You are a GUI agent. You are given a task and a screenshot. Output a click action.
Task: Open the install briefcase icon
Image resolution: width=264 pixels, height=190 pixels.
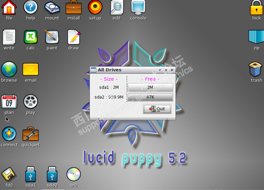(x=74, y=7)
